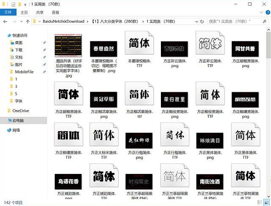The image size is (271, 206).
Task: Select the 方正黑体简体.TTF font file
Action: [246, 134]
